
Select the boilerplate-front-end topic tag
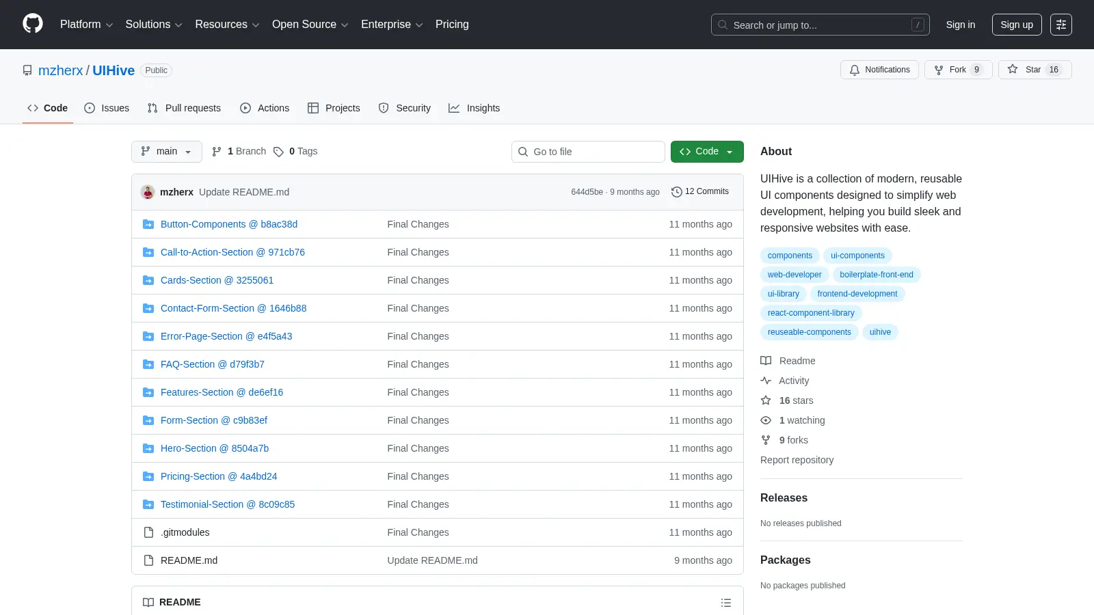pyautogui.click(x=877, y=275)
